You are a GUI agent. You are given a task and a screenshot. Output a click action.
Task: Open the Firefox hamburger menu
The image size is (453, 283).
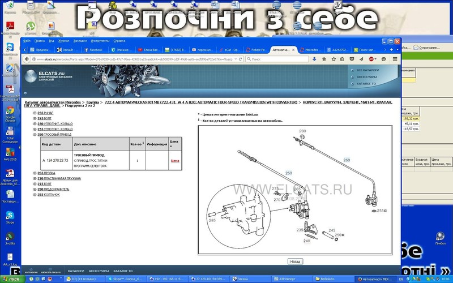[x=395, y=59]
